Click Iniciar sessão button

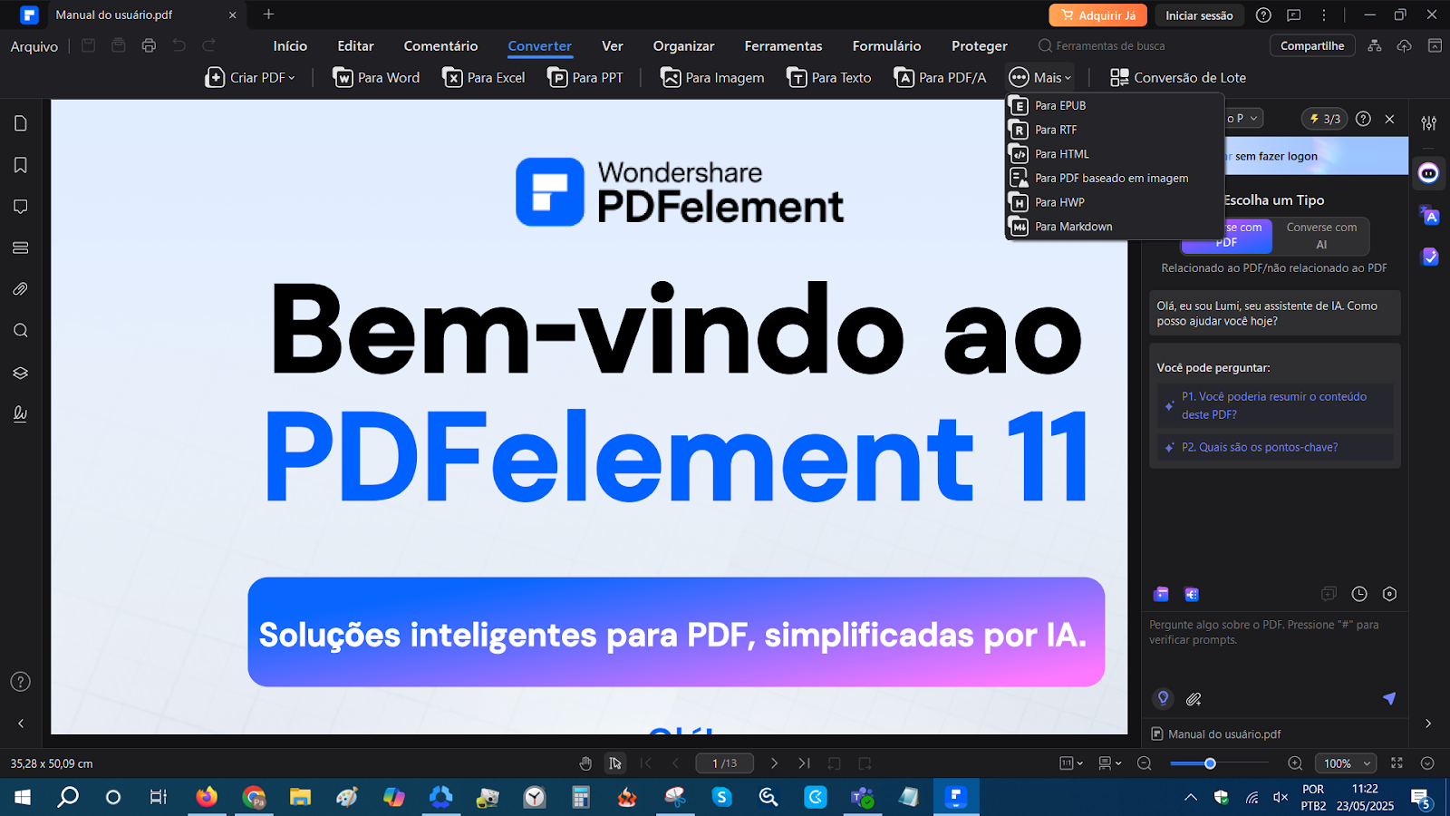coord(1198,15)
